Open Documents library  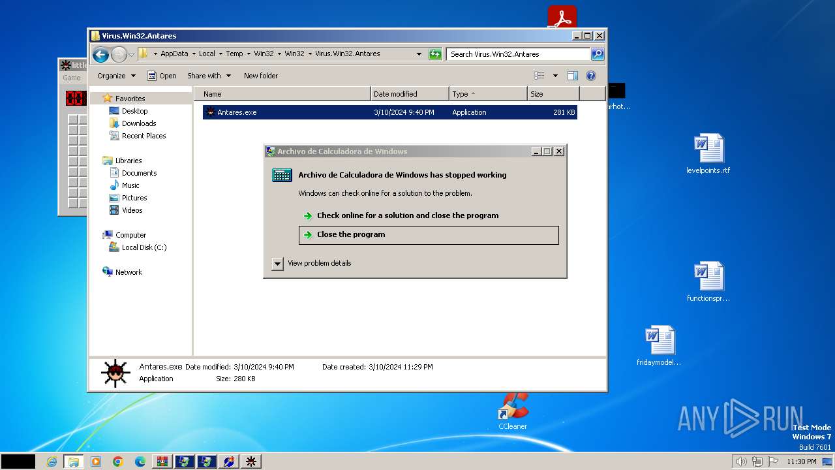[x=139, y=173]
